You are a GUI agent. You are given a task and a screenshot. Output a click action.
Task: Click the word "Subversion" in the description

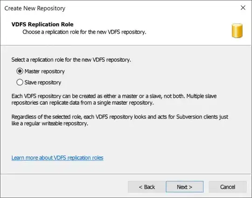tap(189, 117)
